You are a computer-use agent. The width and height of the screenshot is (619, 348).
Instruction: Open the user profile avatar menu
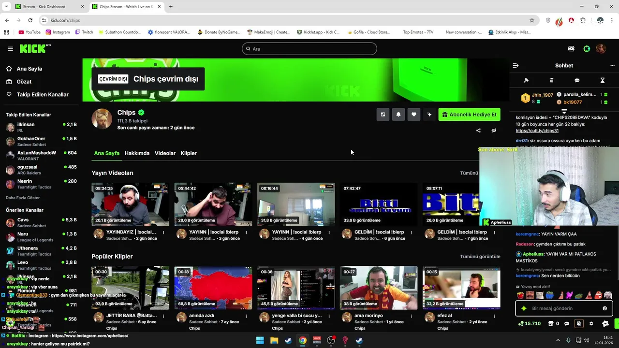[601, 49]
